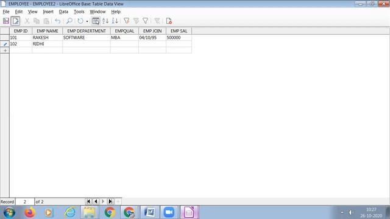Click new-record row header with plus
The image size is (390, 219).
5,50
